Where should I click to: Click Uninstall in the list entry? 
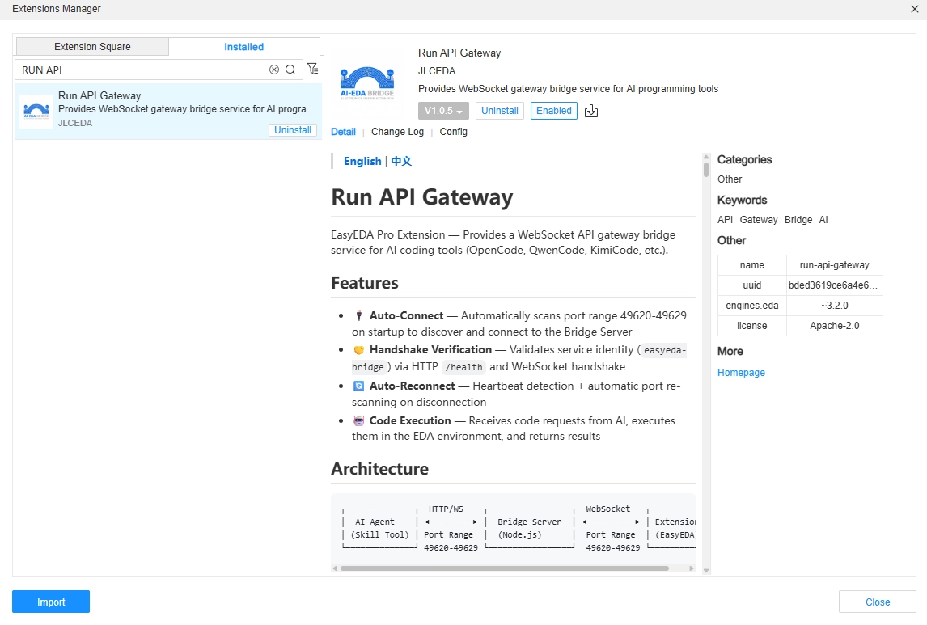tap(293, 130)
